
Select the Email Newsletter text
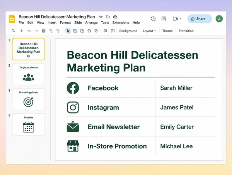click(114, 127)
